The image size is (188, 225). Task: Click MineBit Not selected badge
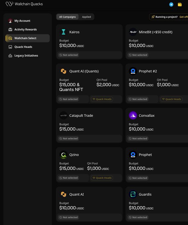point(138,55)
